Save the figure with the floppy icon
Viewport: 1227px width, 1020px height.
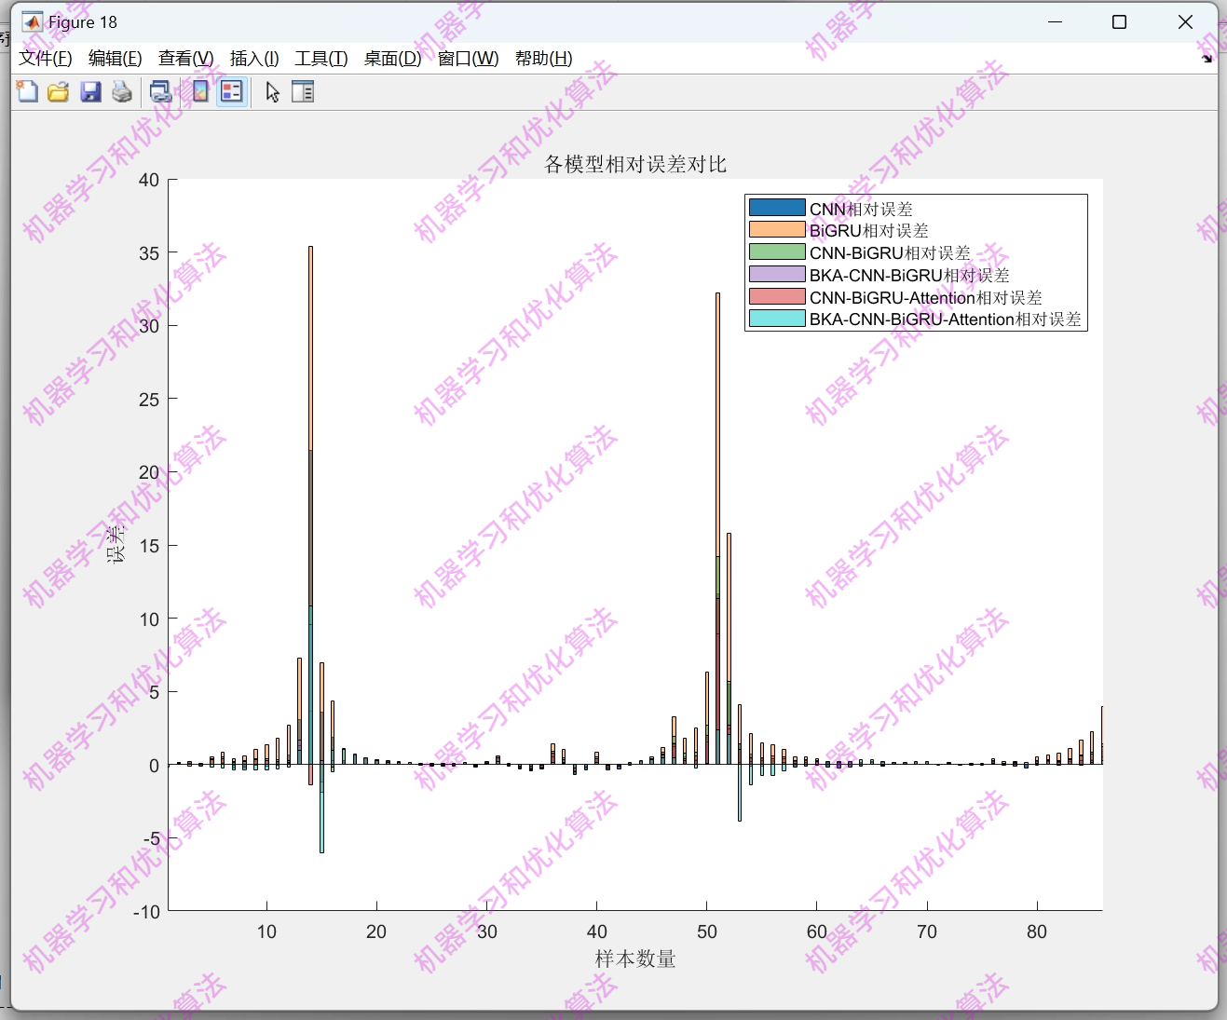[90, 91]
